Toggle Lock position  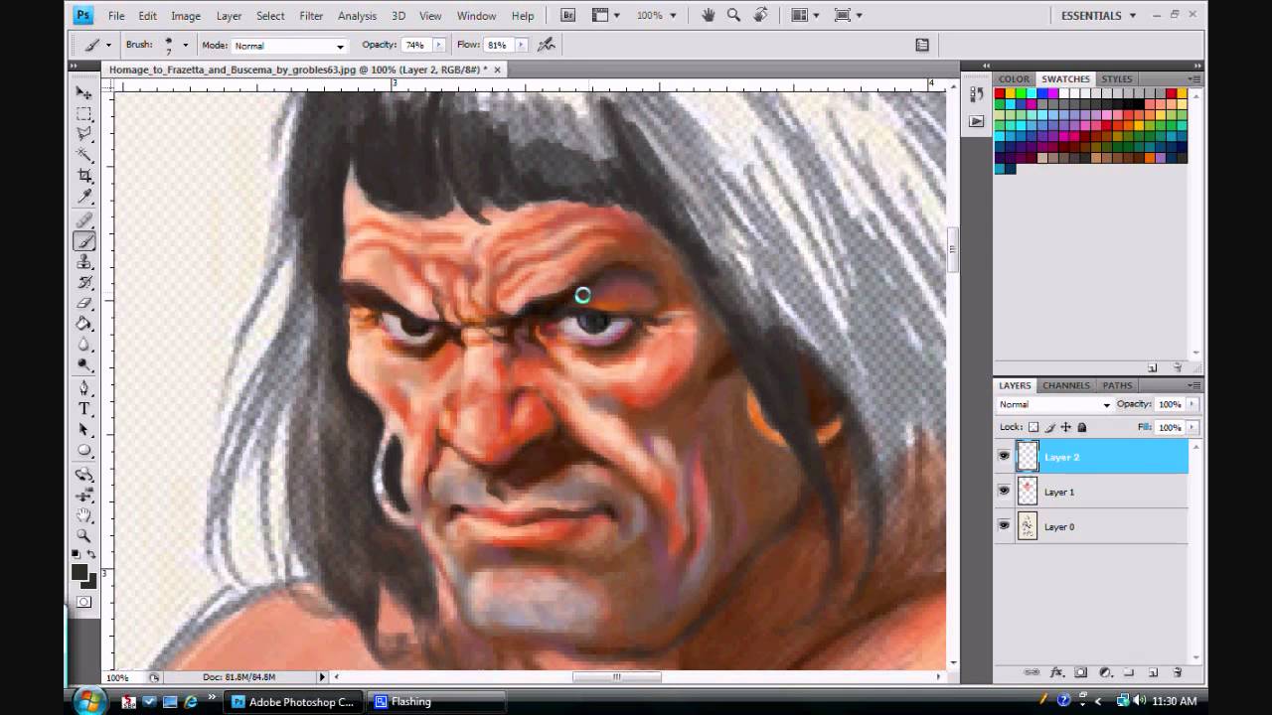1066,427
